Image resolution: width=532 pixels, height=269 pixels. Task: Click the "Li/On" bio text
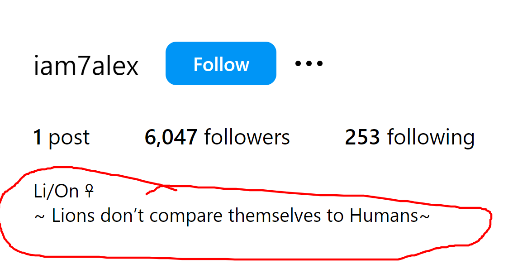click(x=57, y=192)
